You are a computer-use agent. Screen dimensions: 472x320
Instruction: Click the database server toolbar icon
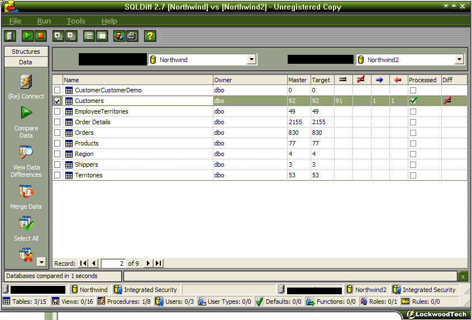pos(9,36)
